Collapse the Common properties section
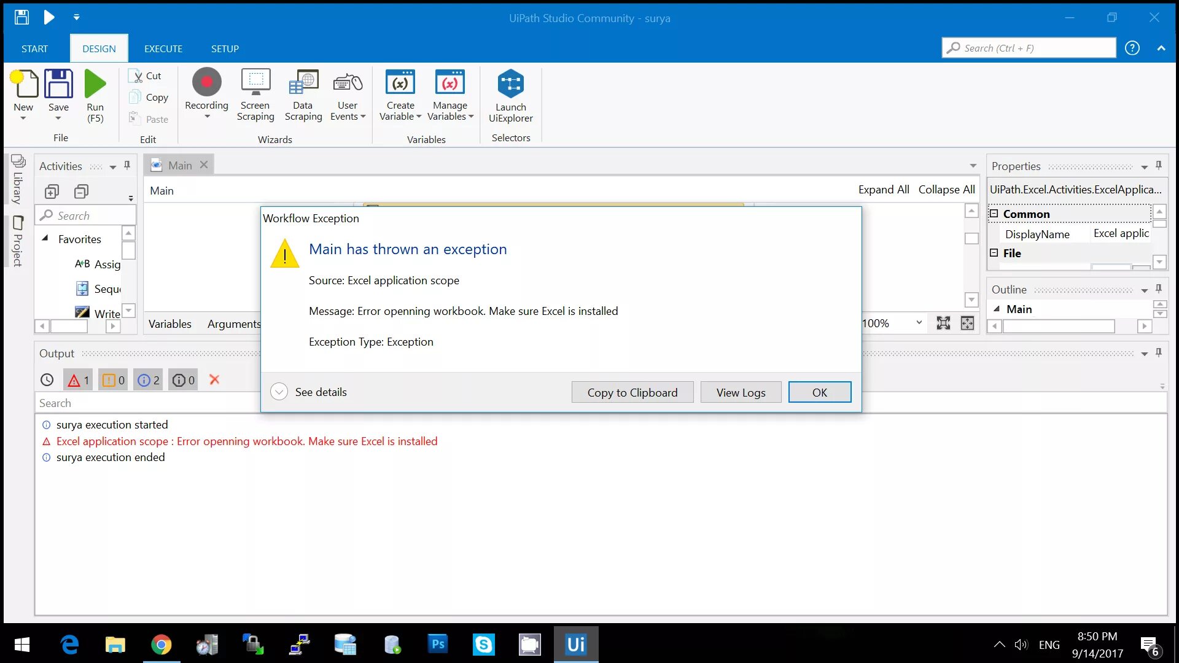The width and height of the screenshot is (1179, 663). [x=994, y=214]
